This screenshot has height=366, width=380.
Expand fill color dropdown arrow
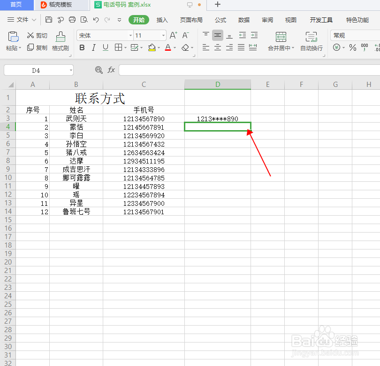pos(159,48)
